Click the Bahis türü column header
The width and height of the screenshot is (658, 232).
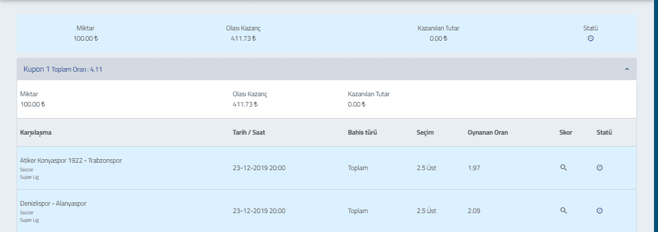click(x=363, y=132)
